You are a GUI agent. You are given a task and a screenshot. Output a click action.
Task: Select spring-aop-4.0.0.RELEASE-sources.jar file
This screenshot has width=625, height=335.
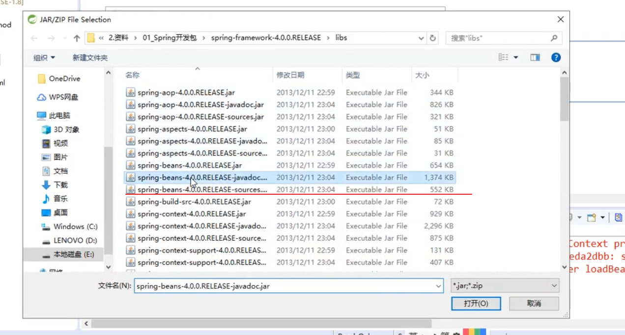click(x=290, y=117)
